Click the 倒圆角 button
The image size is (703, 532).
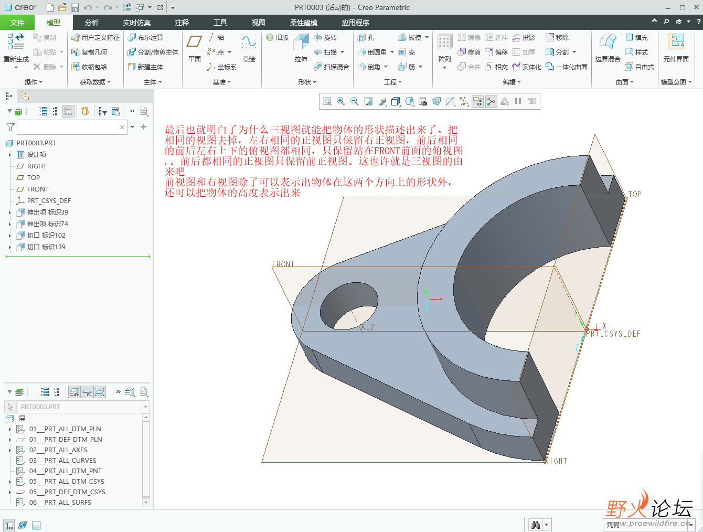372,52
